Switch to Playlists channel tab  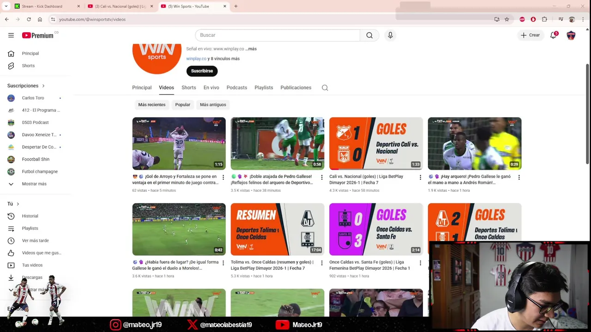(264, 88)
